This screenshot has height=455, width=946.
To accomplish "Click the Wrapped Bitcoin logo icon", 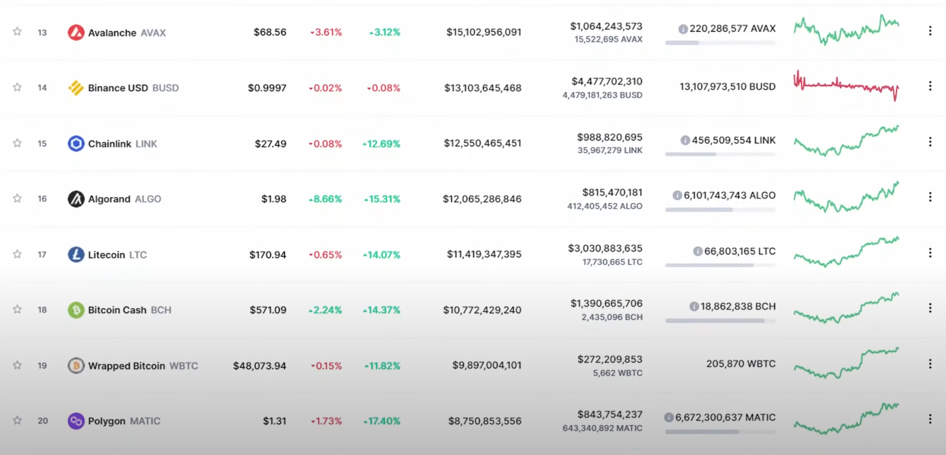I will [76, 365].
